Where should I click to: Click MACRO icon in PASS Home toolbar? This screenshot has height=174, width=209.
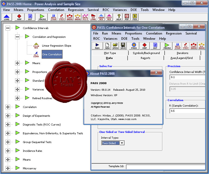42,17
